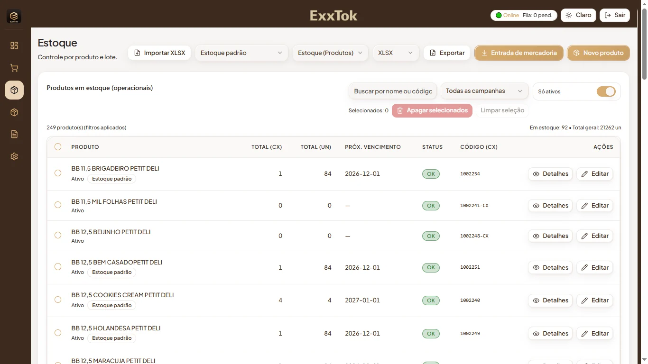Click the TOTAL (CX) column header
This screenshot has width=648, height=364.
coord(267,147)
